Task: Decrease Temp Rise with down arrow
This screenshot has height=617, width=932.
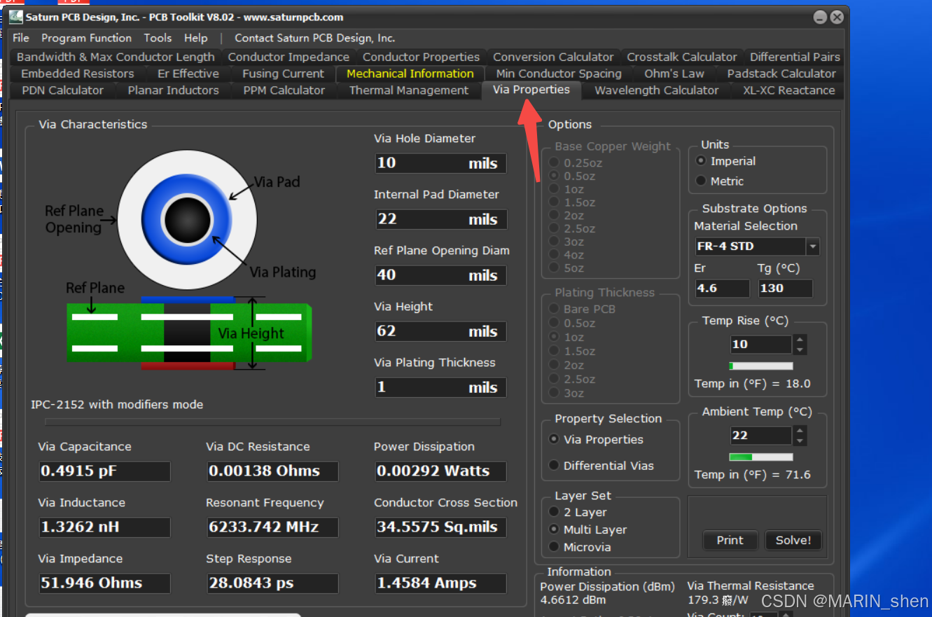Action: [800, 349]
